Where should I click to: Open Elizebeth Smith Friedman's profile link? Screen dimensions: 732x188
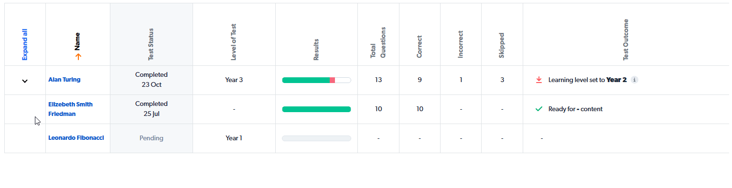[x=71, y=109]
